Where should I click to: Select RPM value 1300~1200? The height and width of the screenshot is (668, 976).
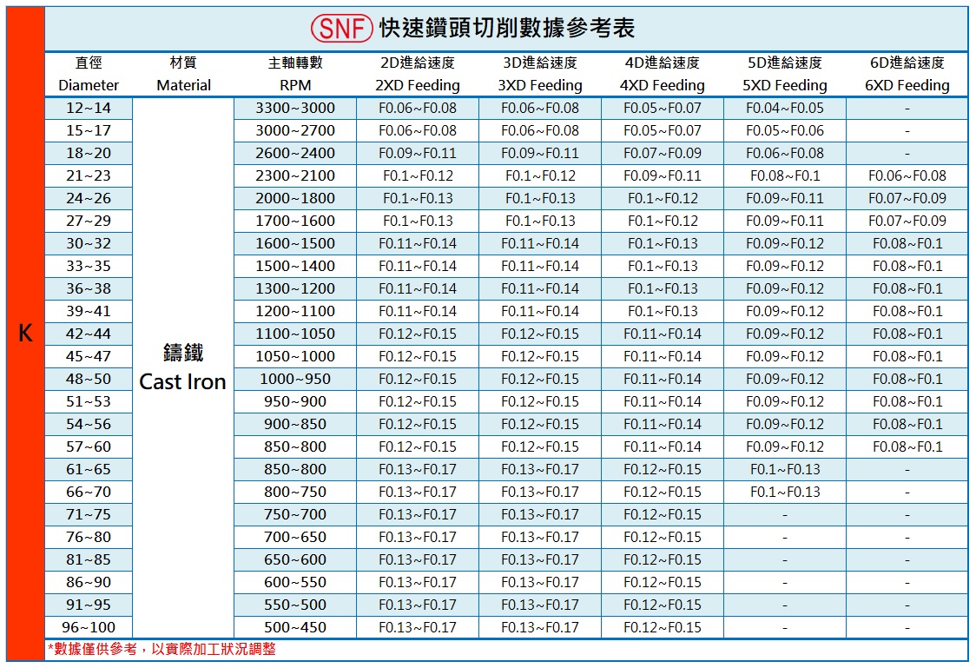coord(295,289)
